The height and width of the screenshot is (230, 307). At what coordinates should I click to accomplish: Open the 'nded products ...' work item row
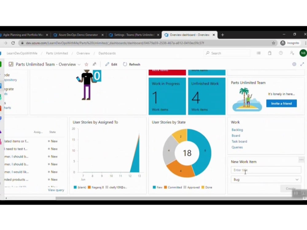pyautogui.click(x=34, y=179)
